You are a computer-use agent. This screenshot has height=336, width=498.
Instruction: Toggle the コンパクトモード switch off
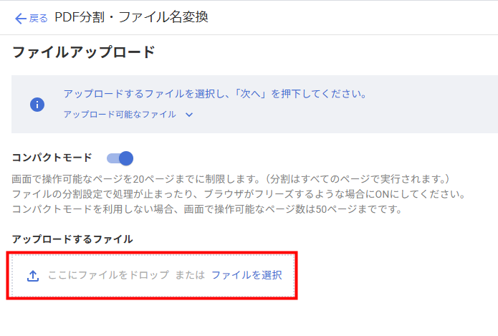point(120,158)
